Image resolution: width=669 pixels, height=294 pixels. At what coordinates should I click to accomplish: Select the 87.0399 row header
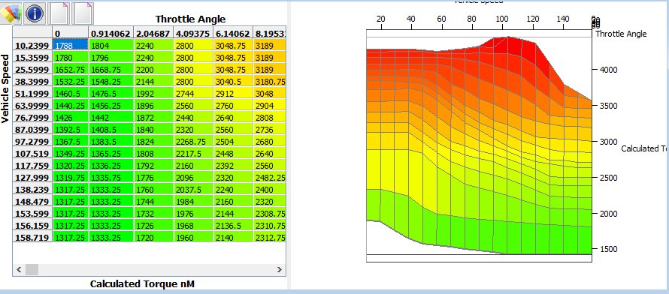(x=32, y=129)
